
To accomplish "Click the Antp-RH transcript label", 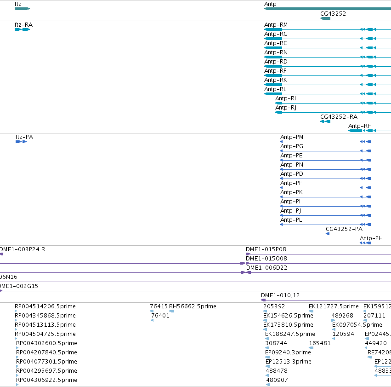I will pyautogui.click(x=360, y=126).
